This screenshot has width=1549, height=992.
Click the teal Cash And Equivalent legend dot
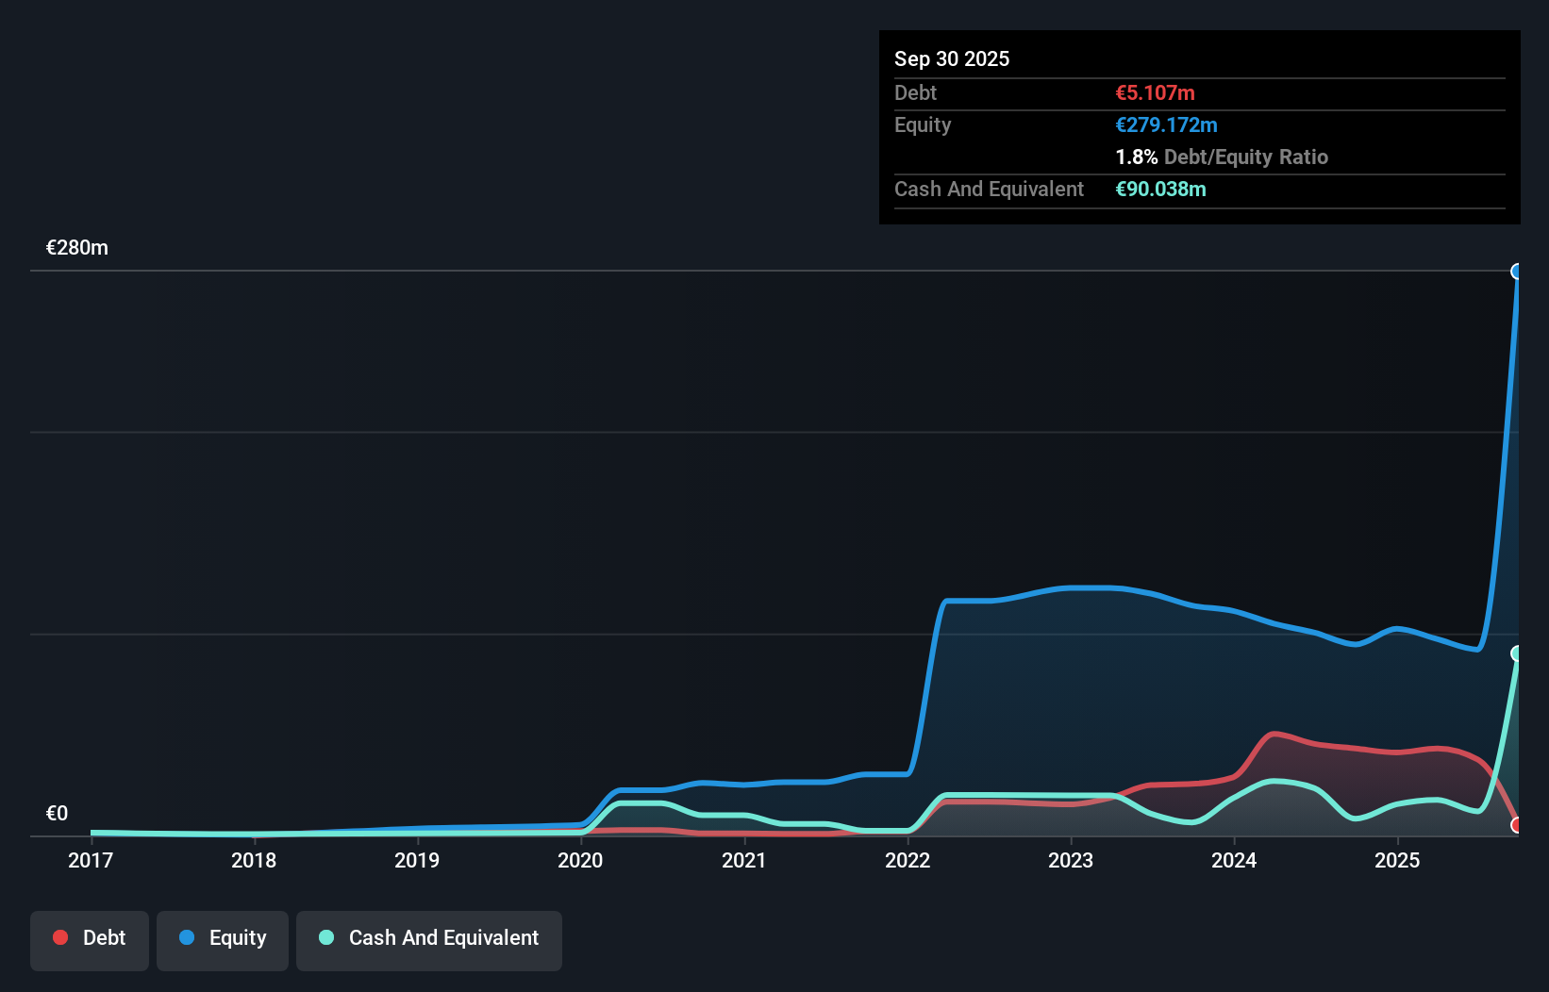pyautogui.click(x=325, y=937)
